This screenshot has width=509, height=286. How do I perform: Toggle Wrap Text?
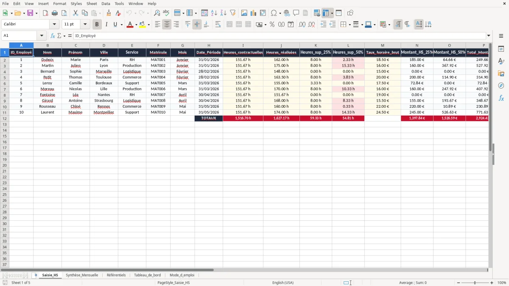(x=218, y=25)
